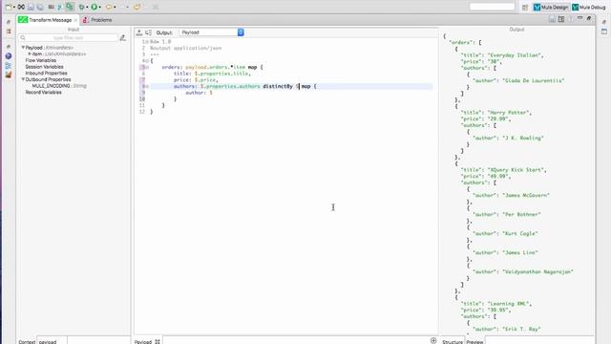The height and width of the screenshot is (344, 611).
Task: Click 'Harry Potter' title in output
Action: point(509,113)
